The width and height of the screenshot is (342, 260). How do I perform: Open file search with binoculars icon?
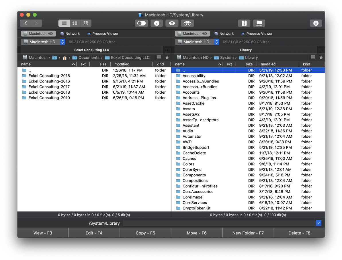pos(187,23)
